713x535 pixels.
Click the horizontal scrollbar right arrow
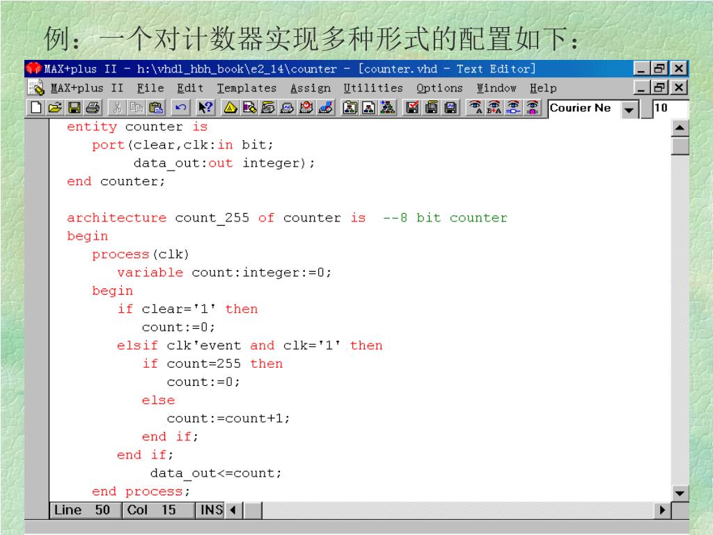[663, 511]
